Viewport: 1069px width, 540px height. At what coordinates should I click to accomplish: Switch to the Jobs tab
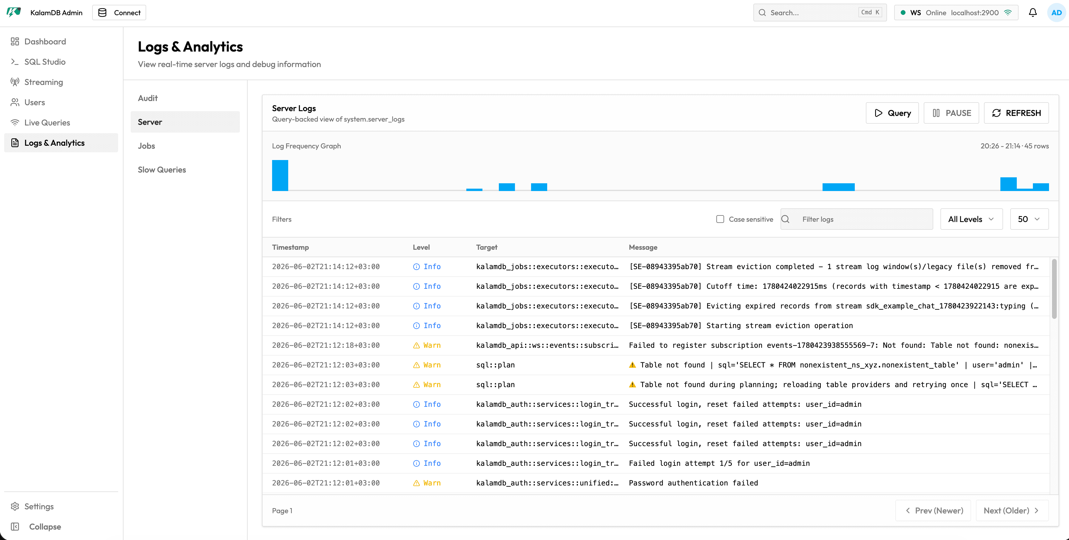click(x=185, y=146)
